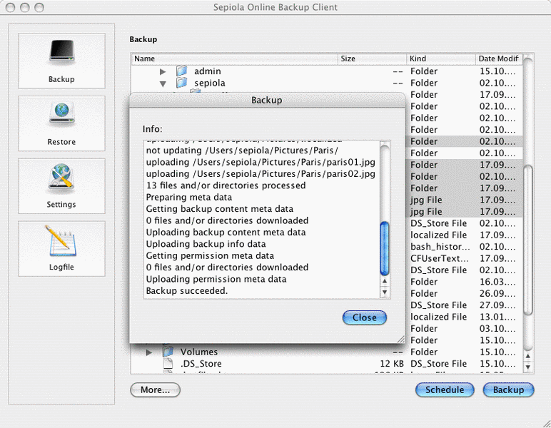Click the file list scroll up arrow
551x428 pixels.
[528, 356]
